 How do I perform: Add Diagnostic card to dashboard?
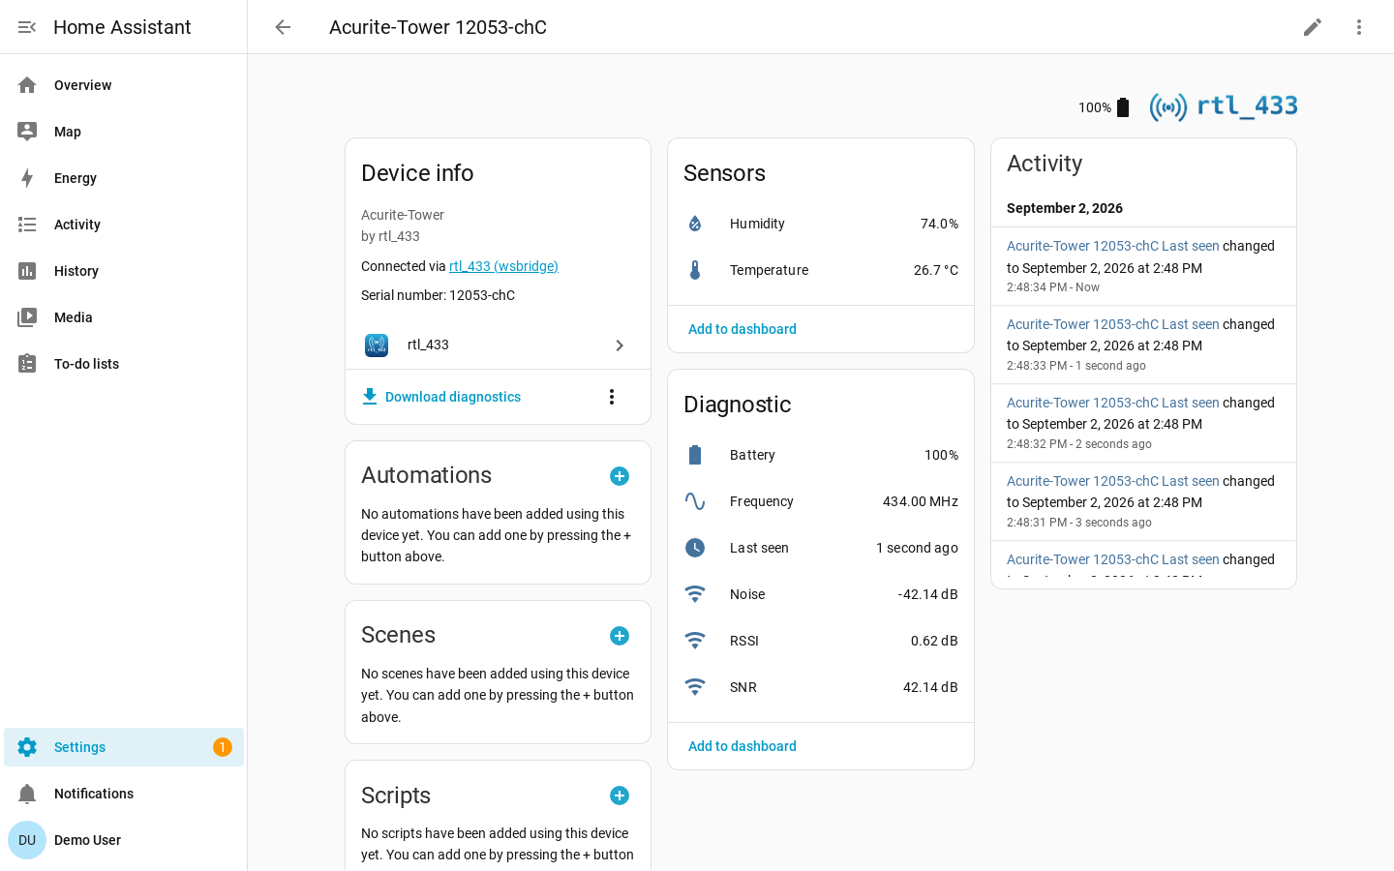click(742, 746)
